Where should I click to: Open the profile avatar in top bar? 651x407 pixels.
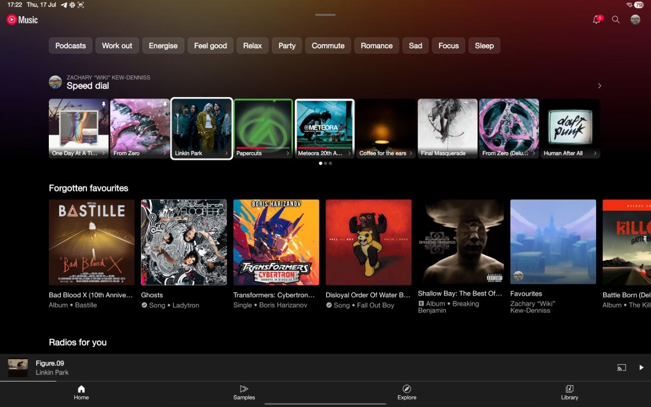point(635,20)
